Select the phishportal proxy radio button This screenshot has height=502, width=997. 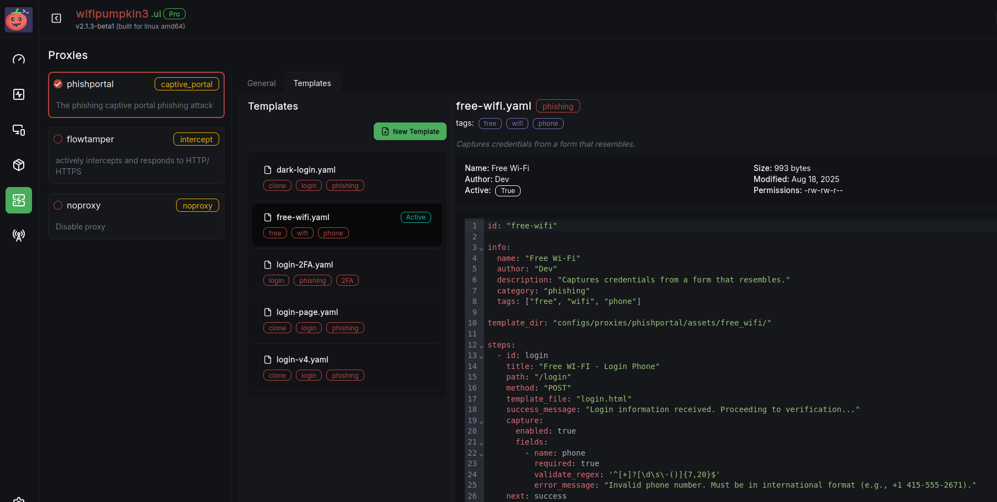(58, 84)
